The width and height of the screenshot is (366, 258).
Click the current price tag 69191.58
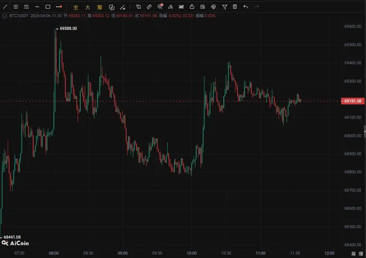pos(353,101)
